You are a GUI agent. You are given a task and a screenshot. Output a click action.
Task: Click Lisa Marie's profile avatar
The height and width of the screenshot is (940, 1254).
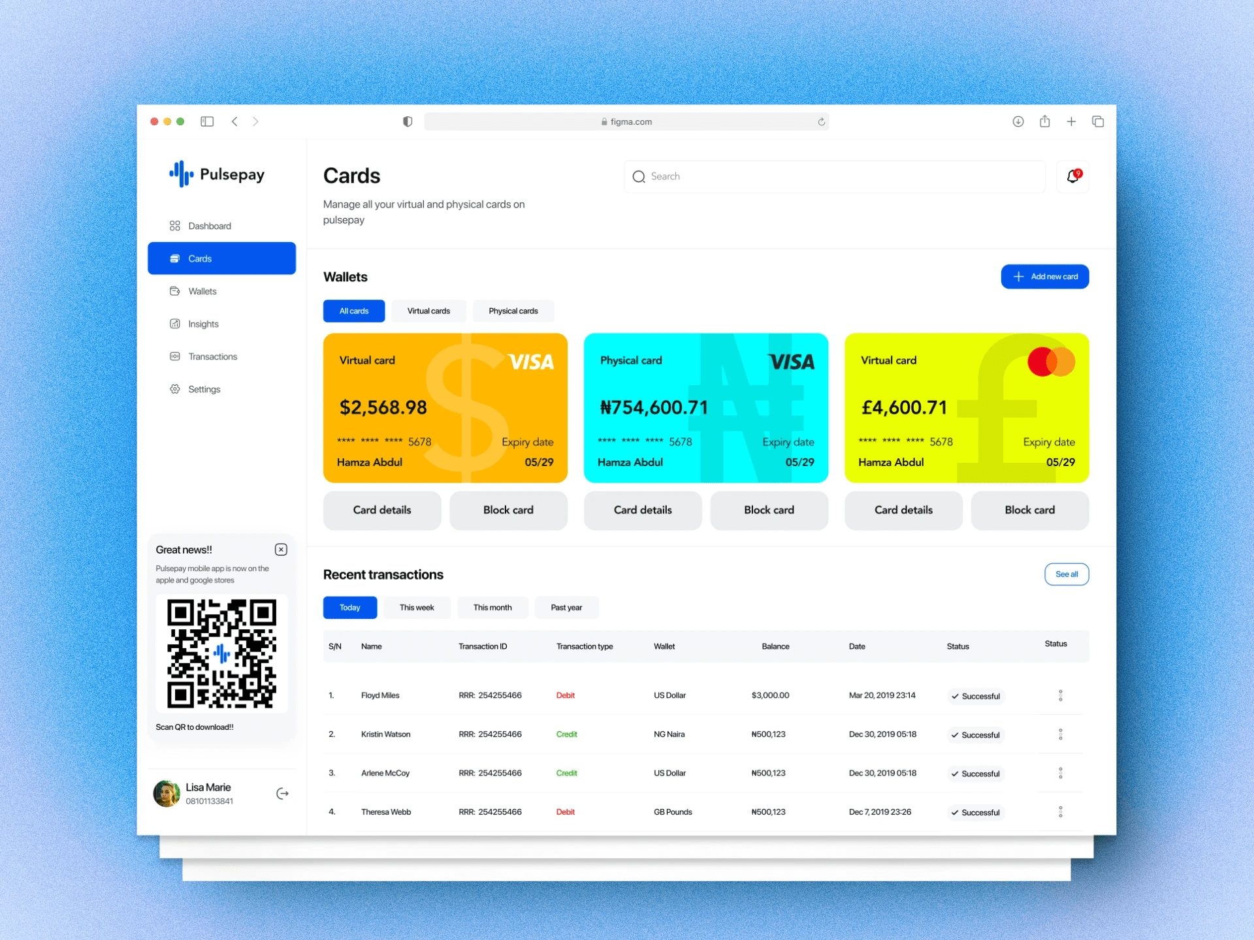(x=167, y=794)
